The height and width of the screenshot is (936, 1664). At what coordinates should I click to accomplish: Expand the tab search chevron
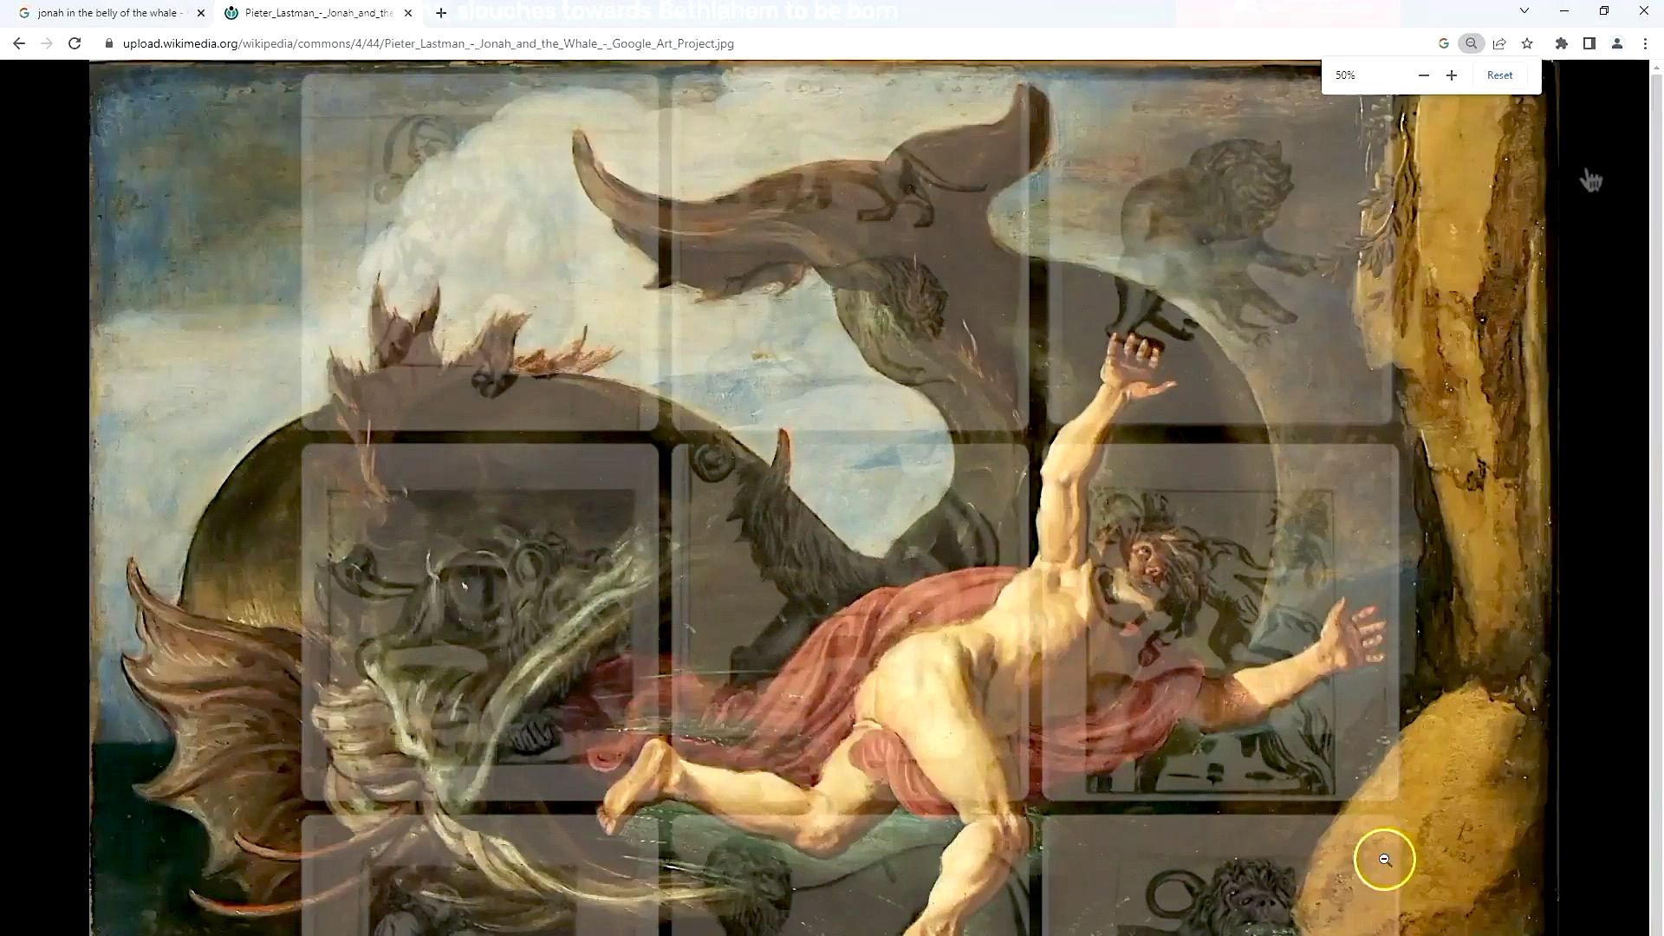[x=1524, y=11]
